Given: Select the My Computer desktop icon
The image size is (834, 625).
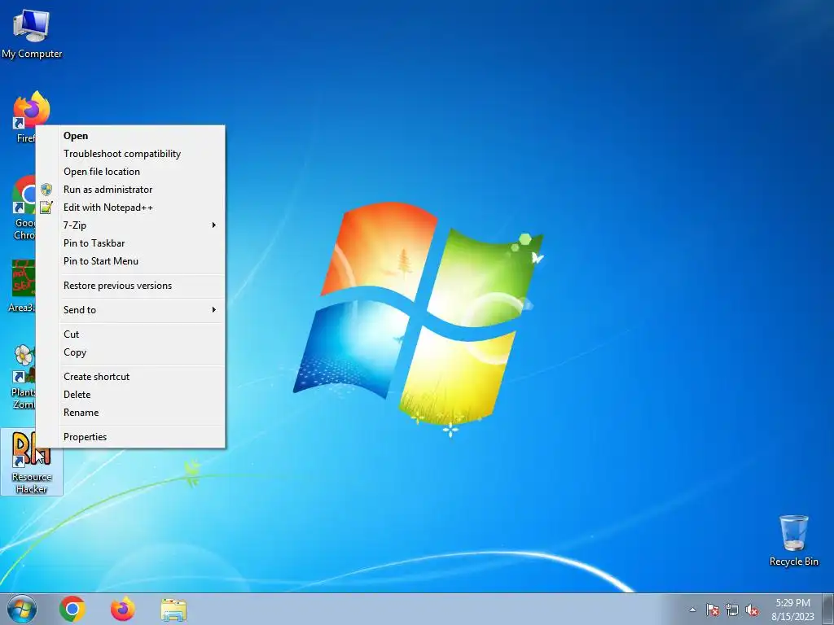Looking at the screenshot, I should coord(32,33).
